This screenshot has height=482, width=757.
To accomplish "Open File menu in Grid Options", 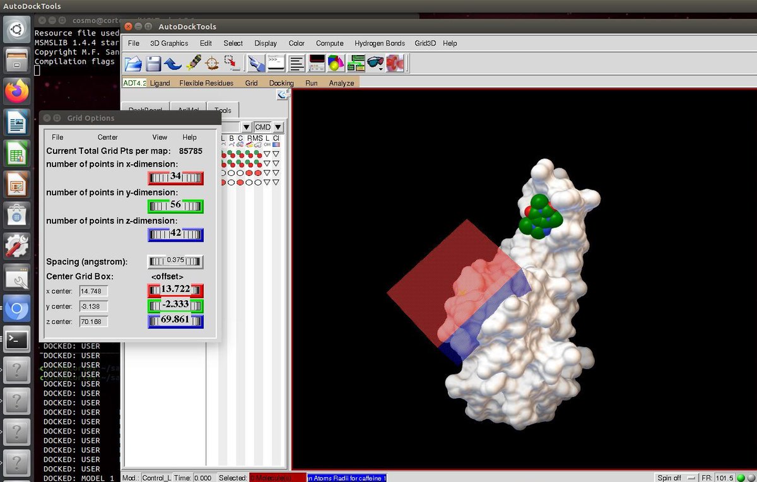I will tap(57, 137).
